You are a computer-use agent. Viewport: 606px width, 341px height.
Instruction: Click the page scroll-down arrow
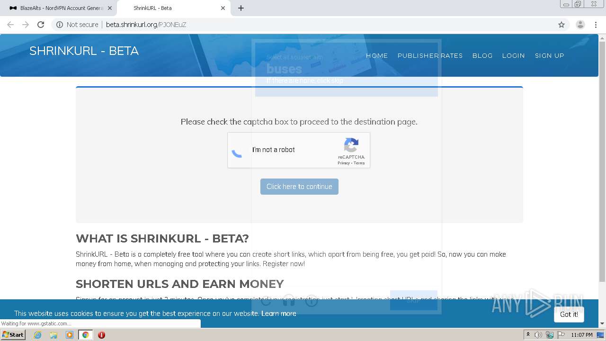602,324
